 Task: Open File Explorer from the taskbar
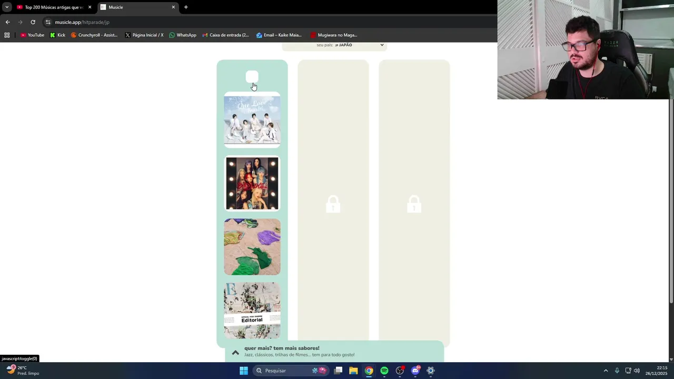(353, 371)
